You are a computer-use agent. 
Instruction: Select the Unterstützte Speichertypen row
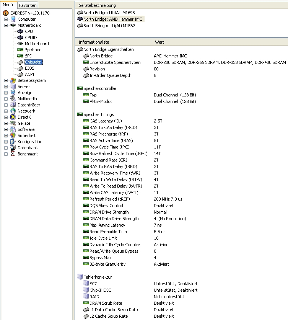(182, 62)
